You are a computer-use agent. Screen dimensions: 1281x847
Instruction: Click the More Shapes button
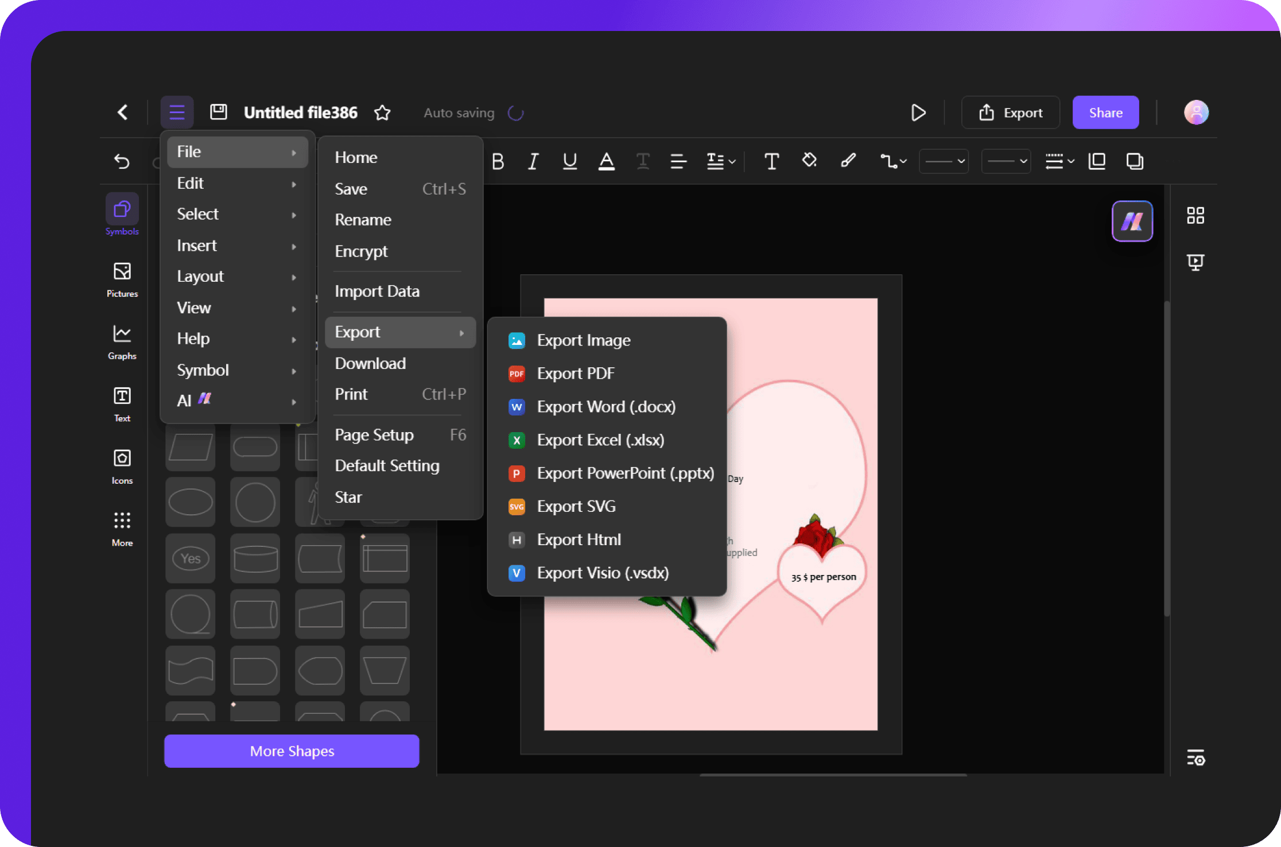point(292,751)
